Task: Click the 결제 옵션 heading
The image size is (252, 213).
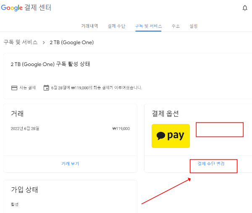Action: (x=165, y=113)
